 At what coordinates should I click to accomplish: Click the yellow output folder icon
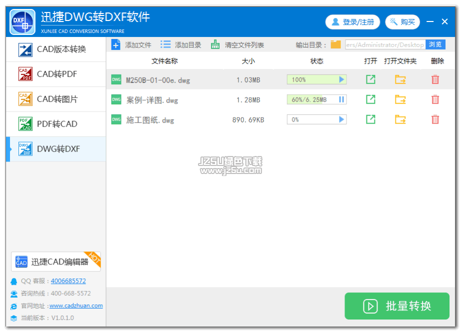335,44
